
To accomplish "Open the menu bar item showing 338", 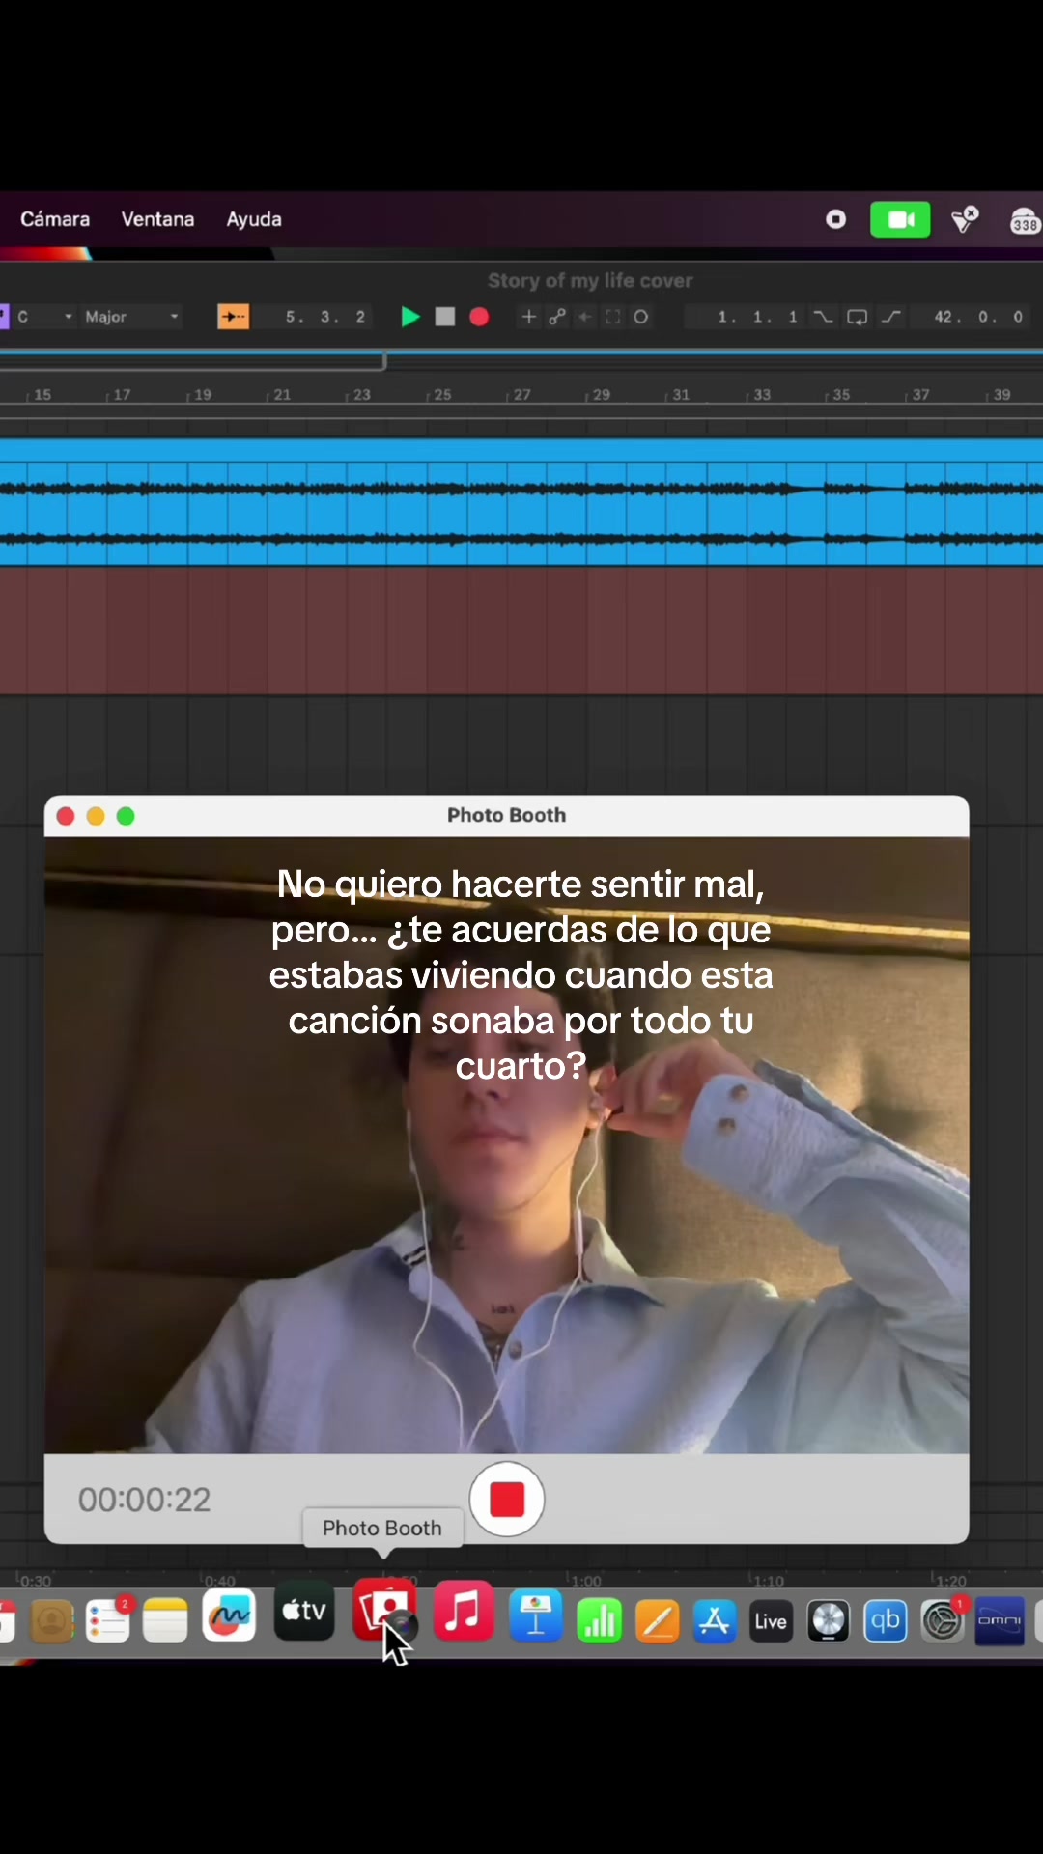I will [1024, 221].
